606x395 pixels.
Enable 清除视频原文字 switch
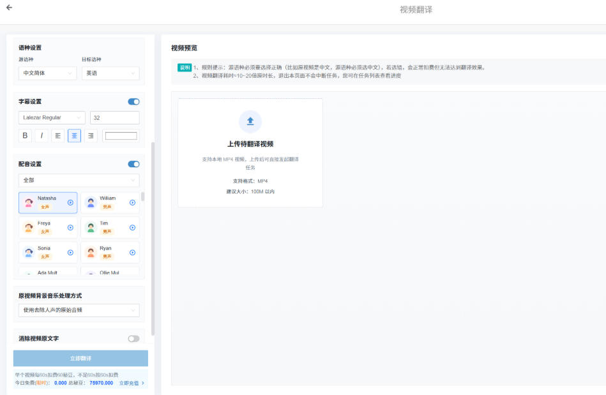[x=133, y=339]
